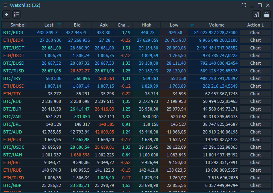This screenshot has height=193, width=273.
Task: Select the ETH/TRY symbol
Action: [12, 94]
